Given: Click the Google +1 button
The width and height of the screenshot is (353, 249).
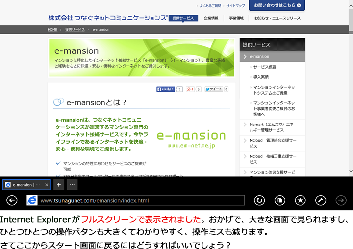Looking at the screenshot, I should point(190,89).
